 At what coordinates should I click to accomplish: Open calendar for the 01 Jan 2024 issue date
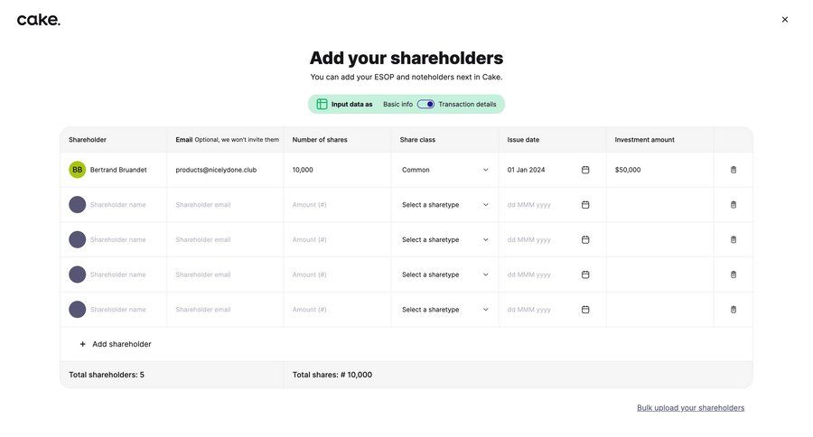[x=585, y=170]
